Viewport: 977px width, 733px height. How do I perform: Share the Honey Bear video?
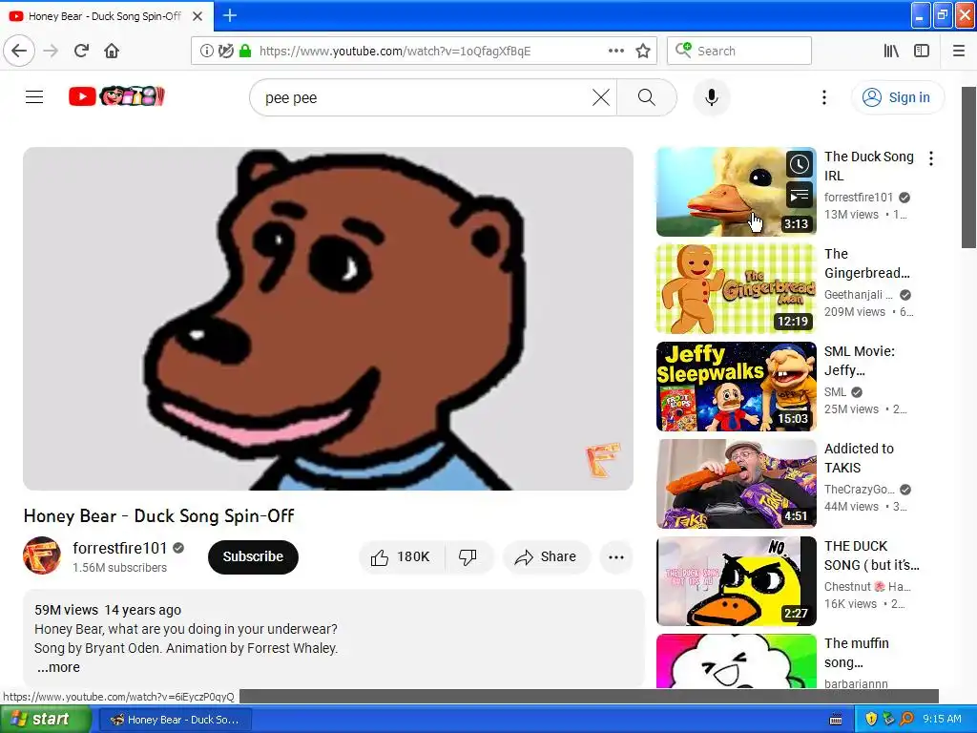pos(546,557)
